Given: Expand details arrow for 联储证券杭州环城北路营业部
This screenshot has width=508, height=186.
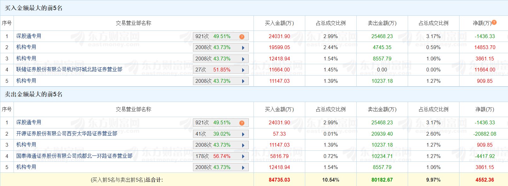Looking at the screenshot, I should 243,70.
